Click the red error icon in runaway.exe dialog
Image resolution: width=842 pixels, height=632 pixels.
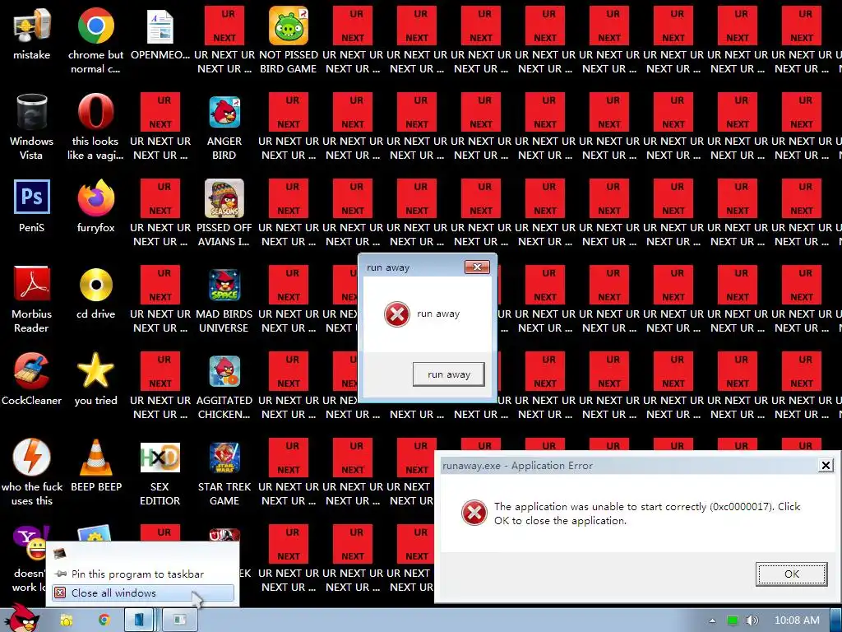point(474,513)
